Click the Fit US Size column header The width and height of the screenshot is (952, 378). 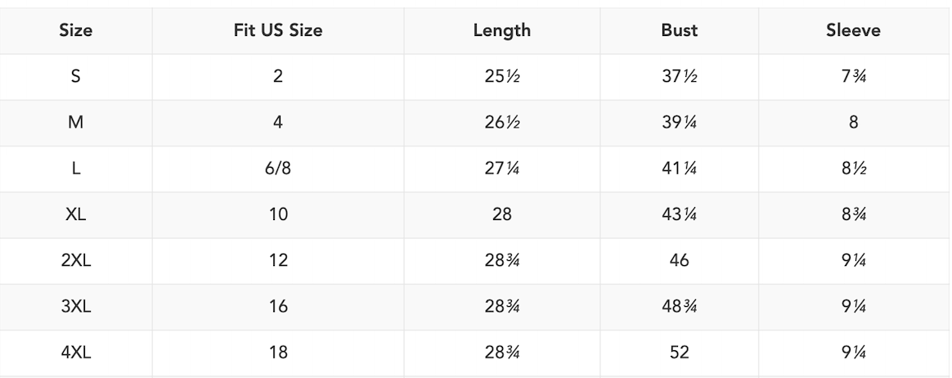(x=278, y=31)
